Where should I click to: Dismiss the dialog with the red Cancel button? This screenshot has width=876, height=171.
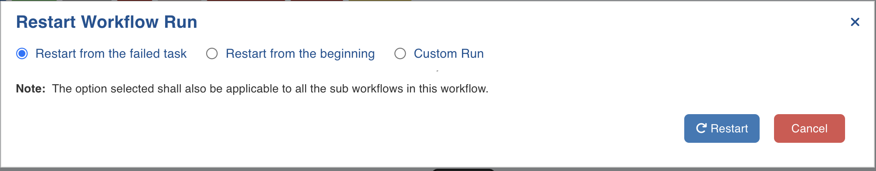click(809, 128)
